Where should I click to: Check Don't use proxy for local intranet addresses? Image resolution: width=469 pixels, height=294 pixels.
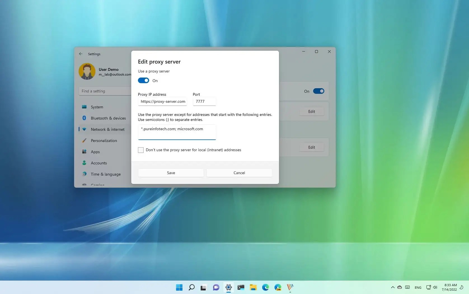tap(140, 150)
